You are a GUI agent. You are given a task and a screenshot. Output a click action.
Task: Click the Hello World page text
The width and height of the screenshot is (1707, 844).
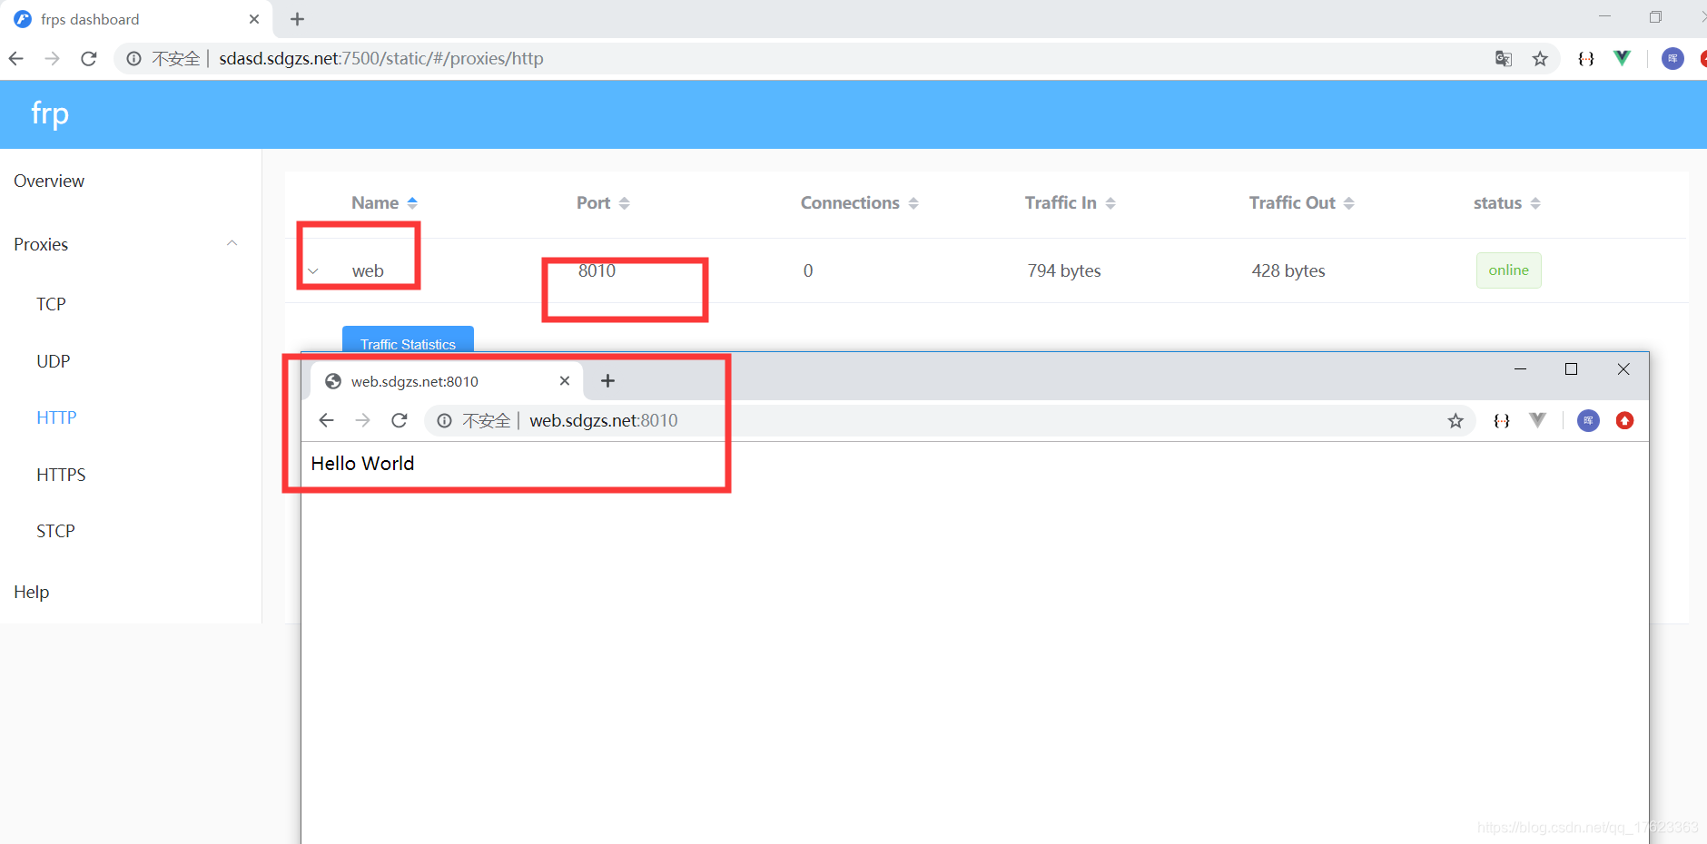point(362,464)
